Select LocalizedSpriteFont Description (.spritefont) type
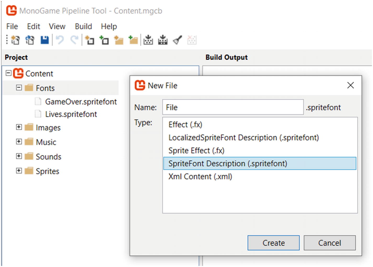 pyautogui.click(x=260, y=137)
